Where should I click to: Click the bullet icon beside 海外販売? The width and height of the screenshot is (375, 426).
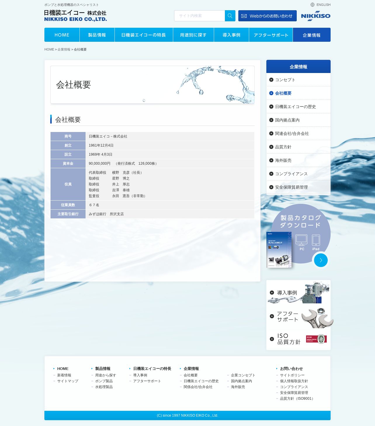tap(271, 160)
